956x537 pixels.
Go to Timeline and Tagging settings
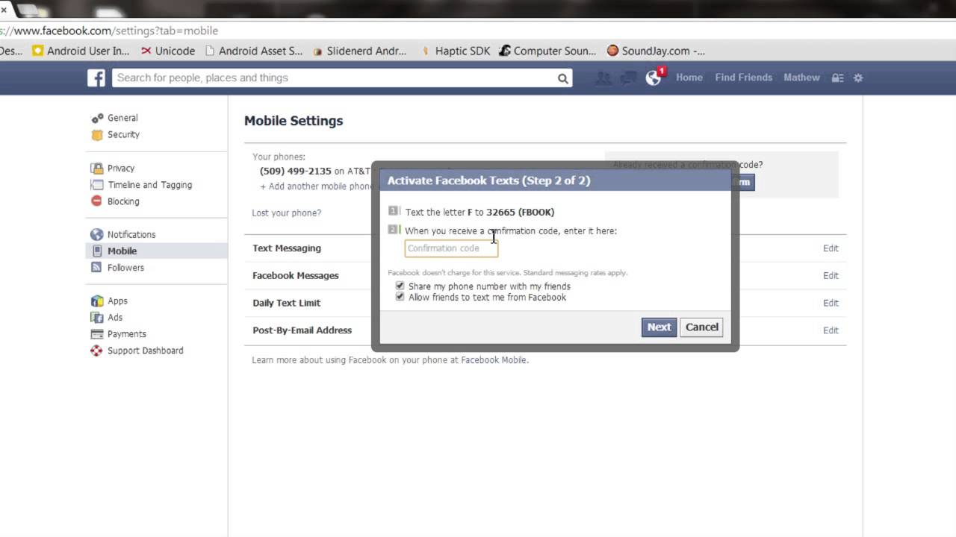click(x=149, y=185)
